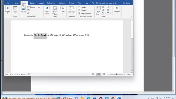176x99 pixels.
Task: Open the Table insert menu
Action: point(15,10)
